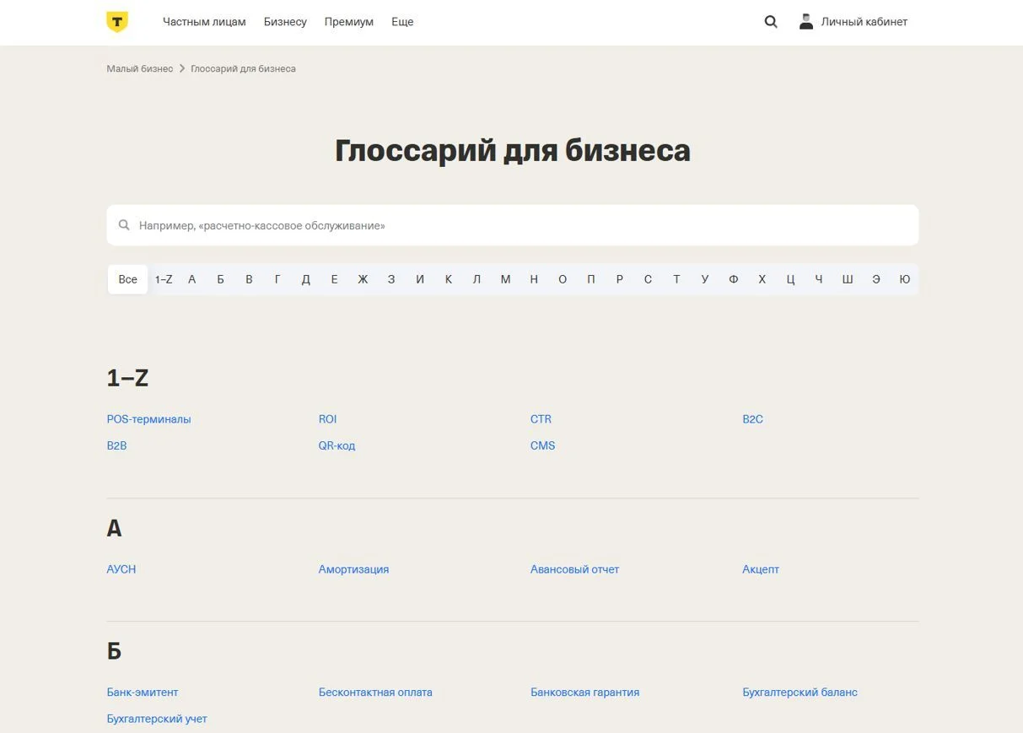
Task: Filter glossary by letter О
Action: pos(563,279)
